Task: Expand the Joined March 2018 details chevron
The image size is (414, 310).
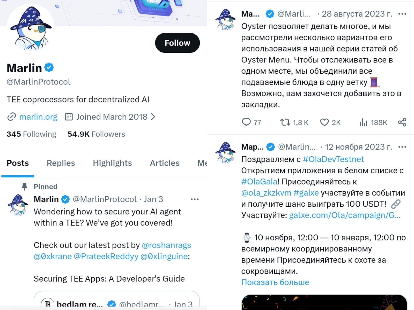Action: (x=153, y=117)
